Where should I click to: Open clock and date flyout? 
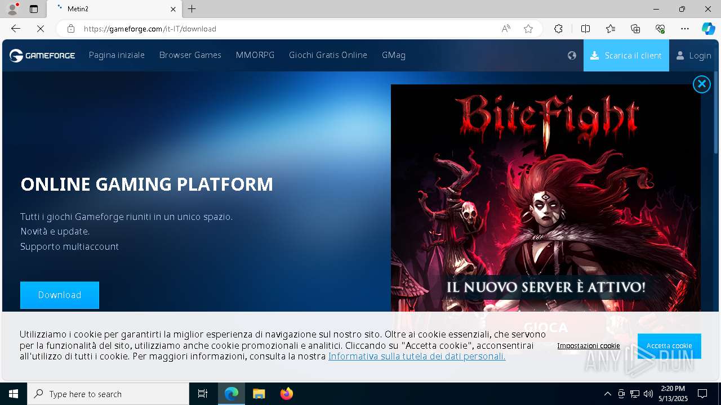[673, 394]
